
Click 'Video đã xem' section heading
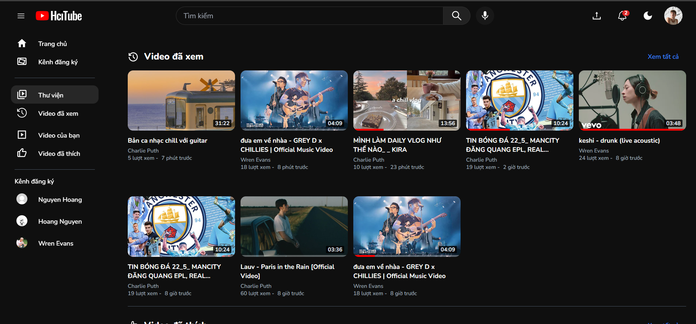pos(174,57)
